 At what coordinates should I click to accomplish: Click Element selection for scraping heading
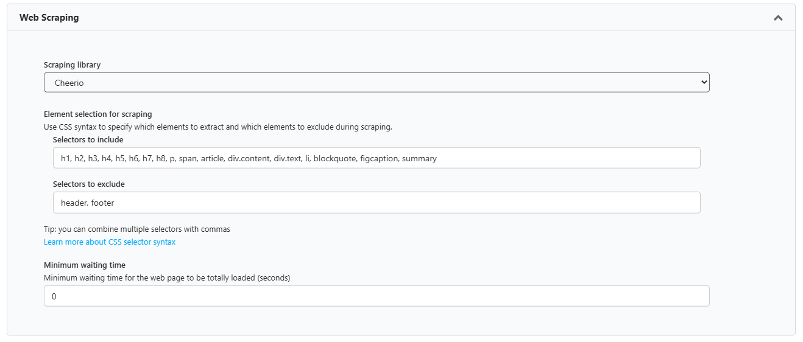pos(98,114)
